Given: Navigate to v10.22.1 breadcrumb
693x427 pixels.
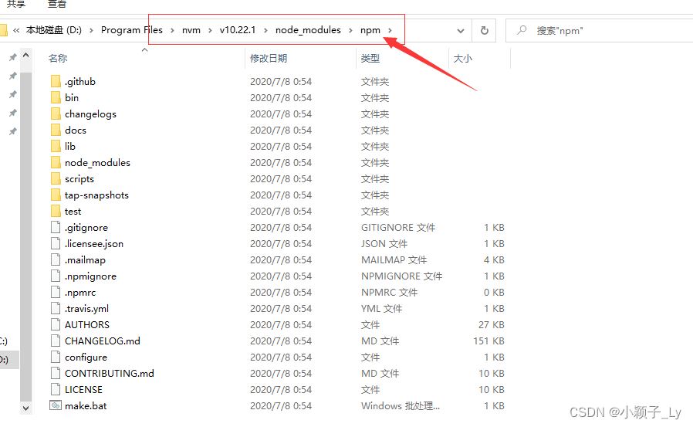Looking at the screenshot, I should tap(238, 30).
